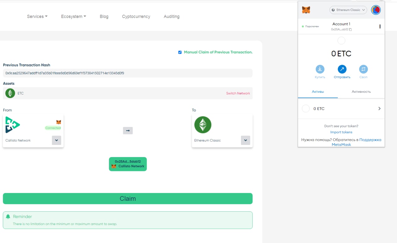Open the Services menu
This screenshot has width=397, height=243.
pos(37,16)
